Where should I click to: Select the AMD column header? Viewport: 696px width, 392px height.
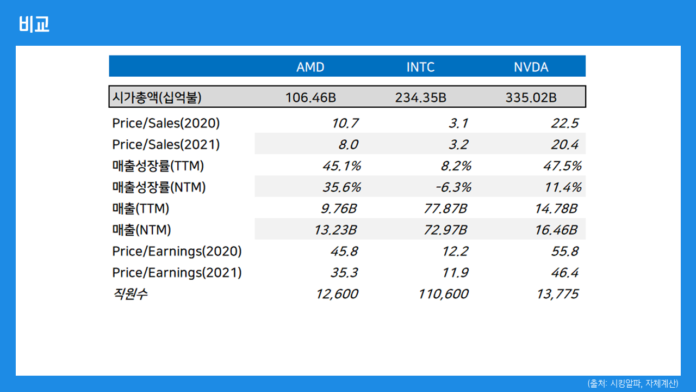click(x=310, y=67)
